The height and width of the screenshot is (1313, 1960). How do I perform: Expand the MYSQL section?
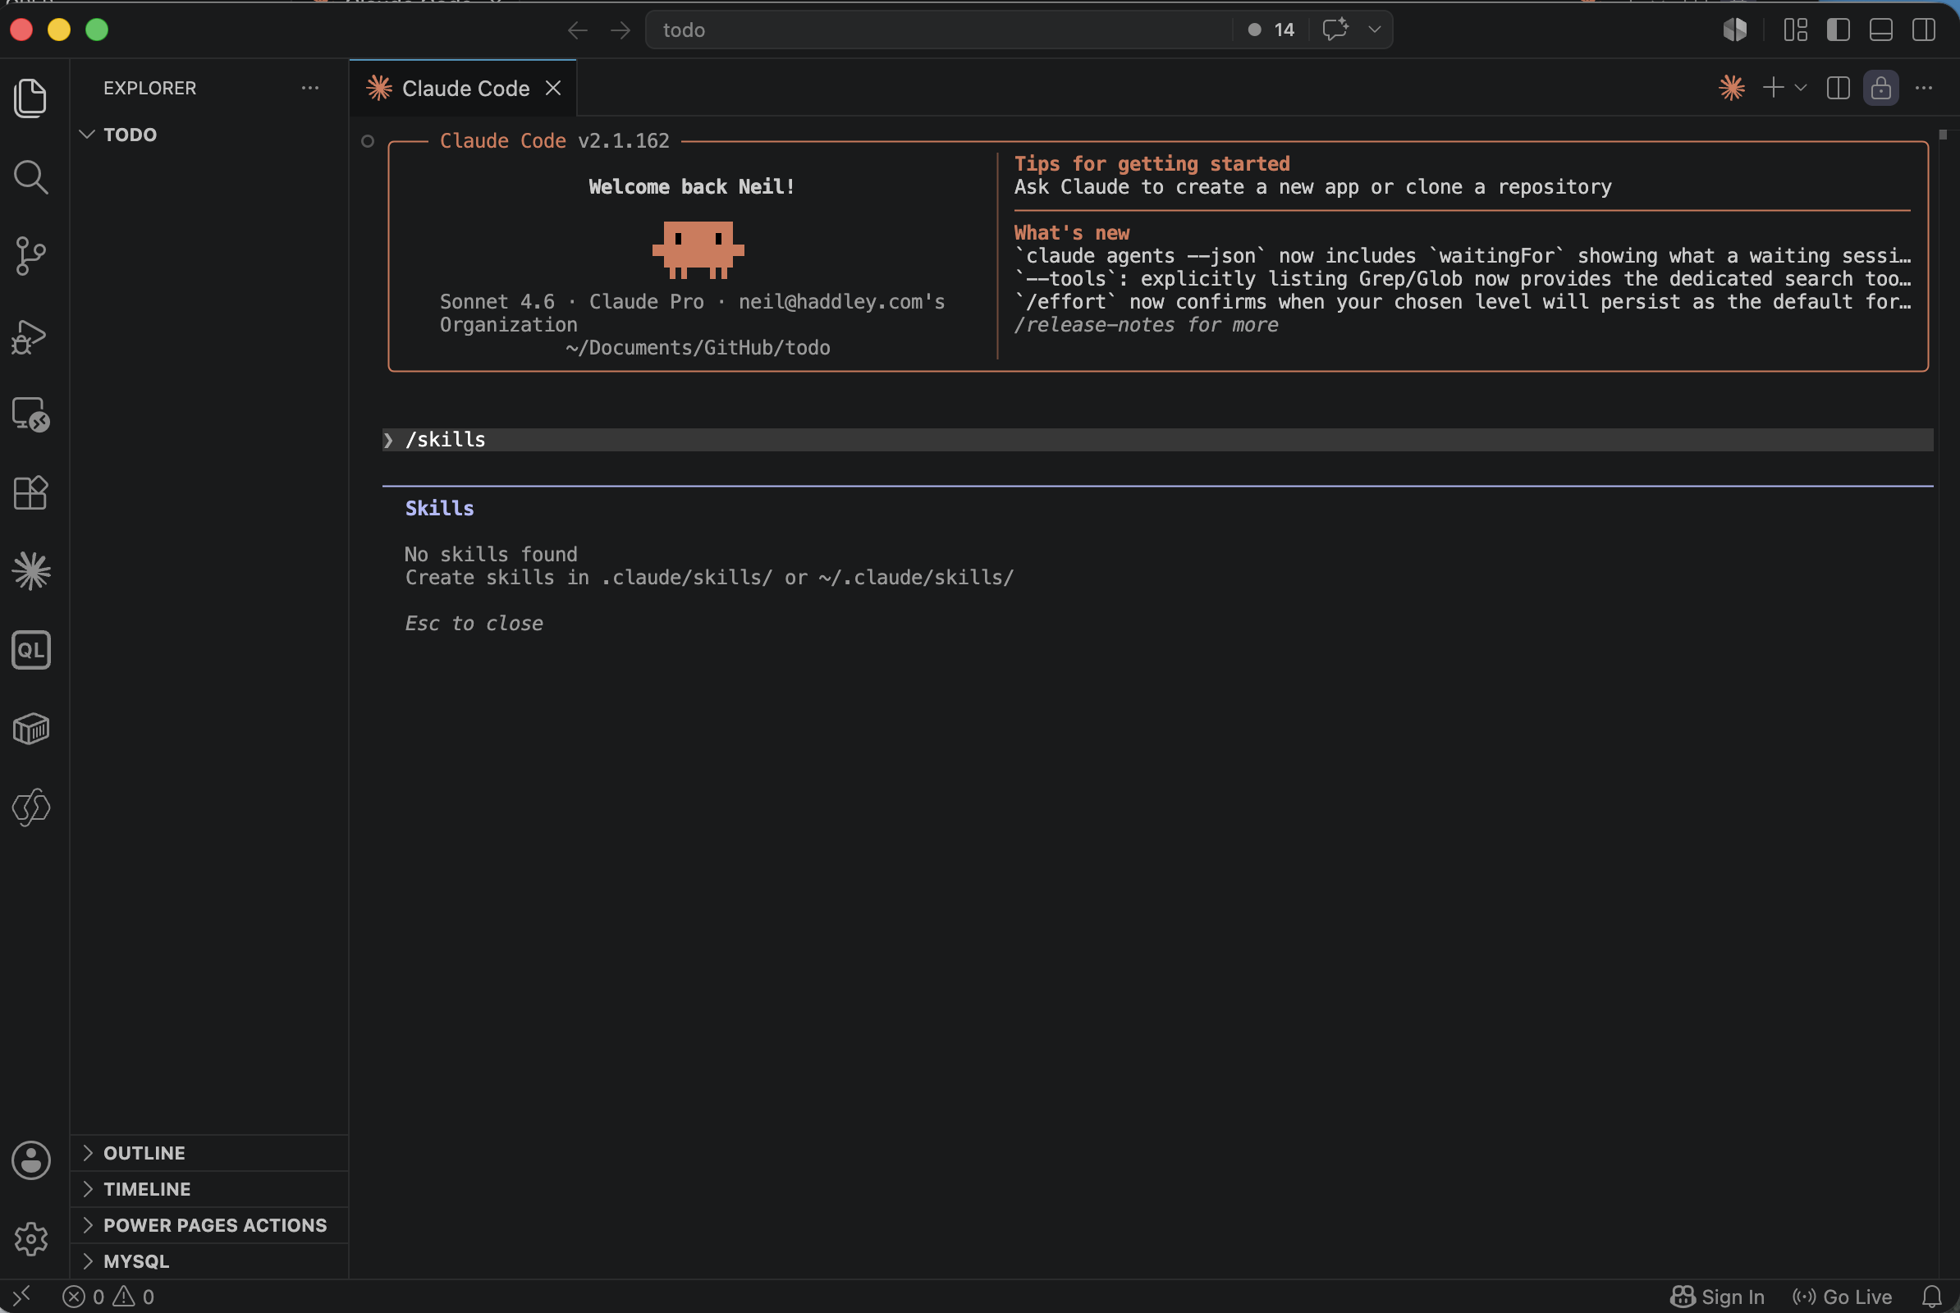click(x=209, y=1261)
